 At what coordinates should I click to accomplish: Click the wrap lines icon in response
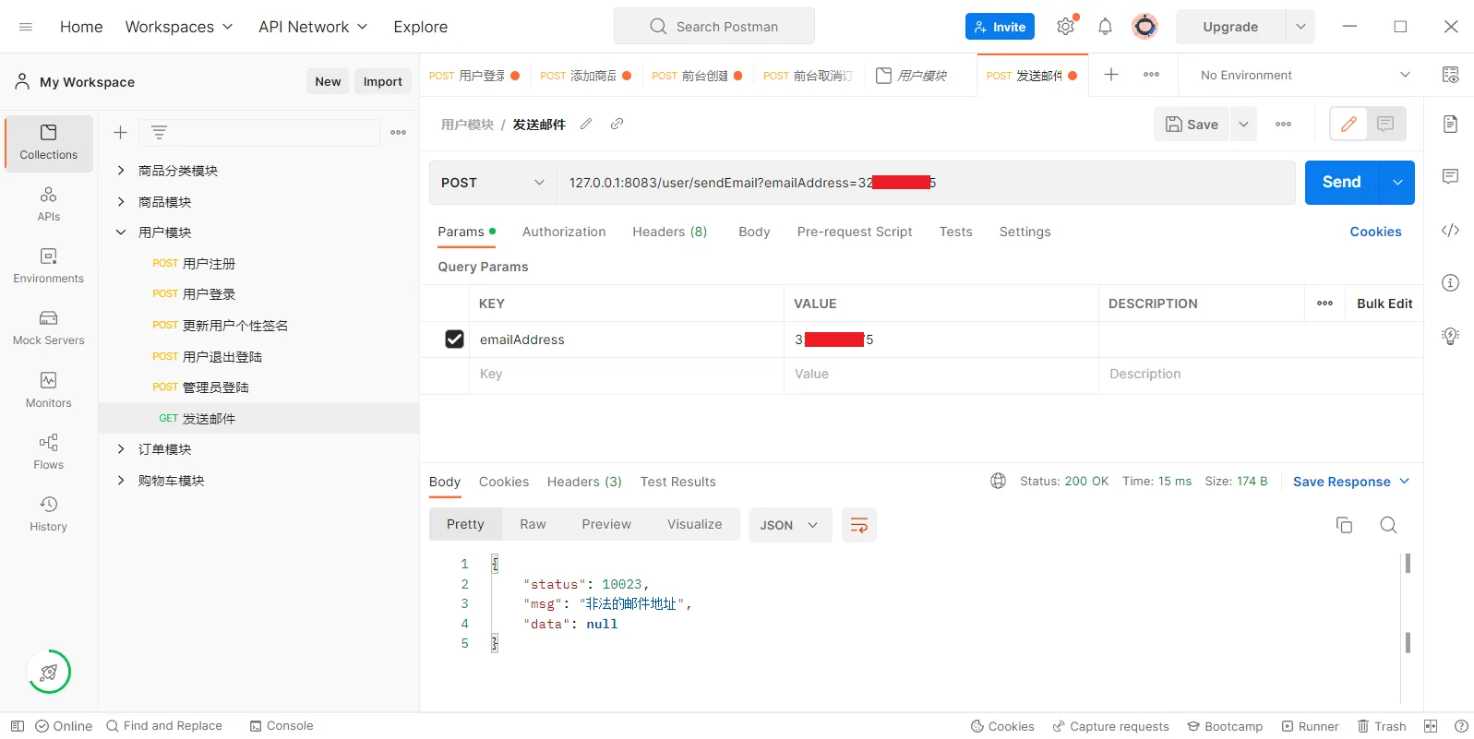pyautogui.click(x=858, y=525)
